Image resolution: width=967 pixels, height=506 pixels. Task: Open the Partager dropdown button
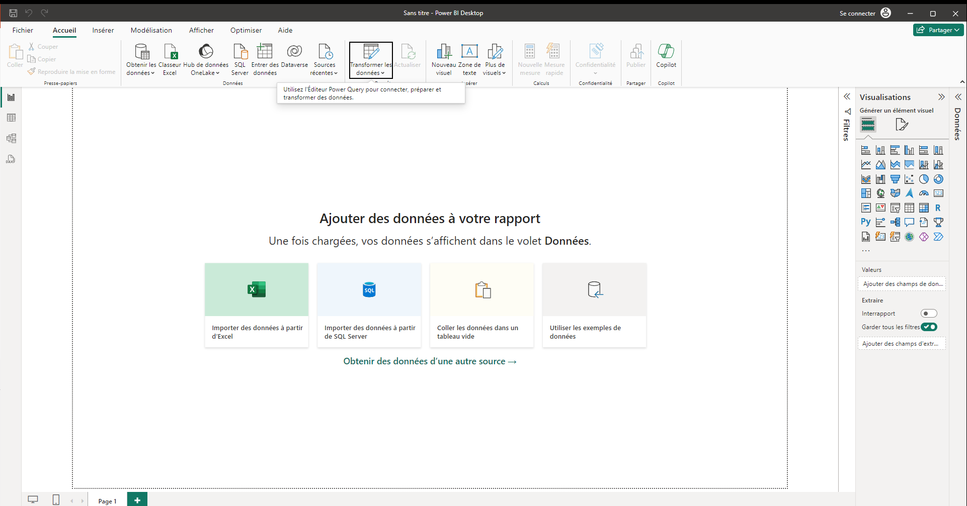938,30
